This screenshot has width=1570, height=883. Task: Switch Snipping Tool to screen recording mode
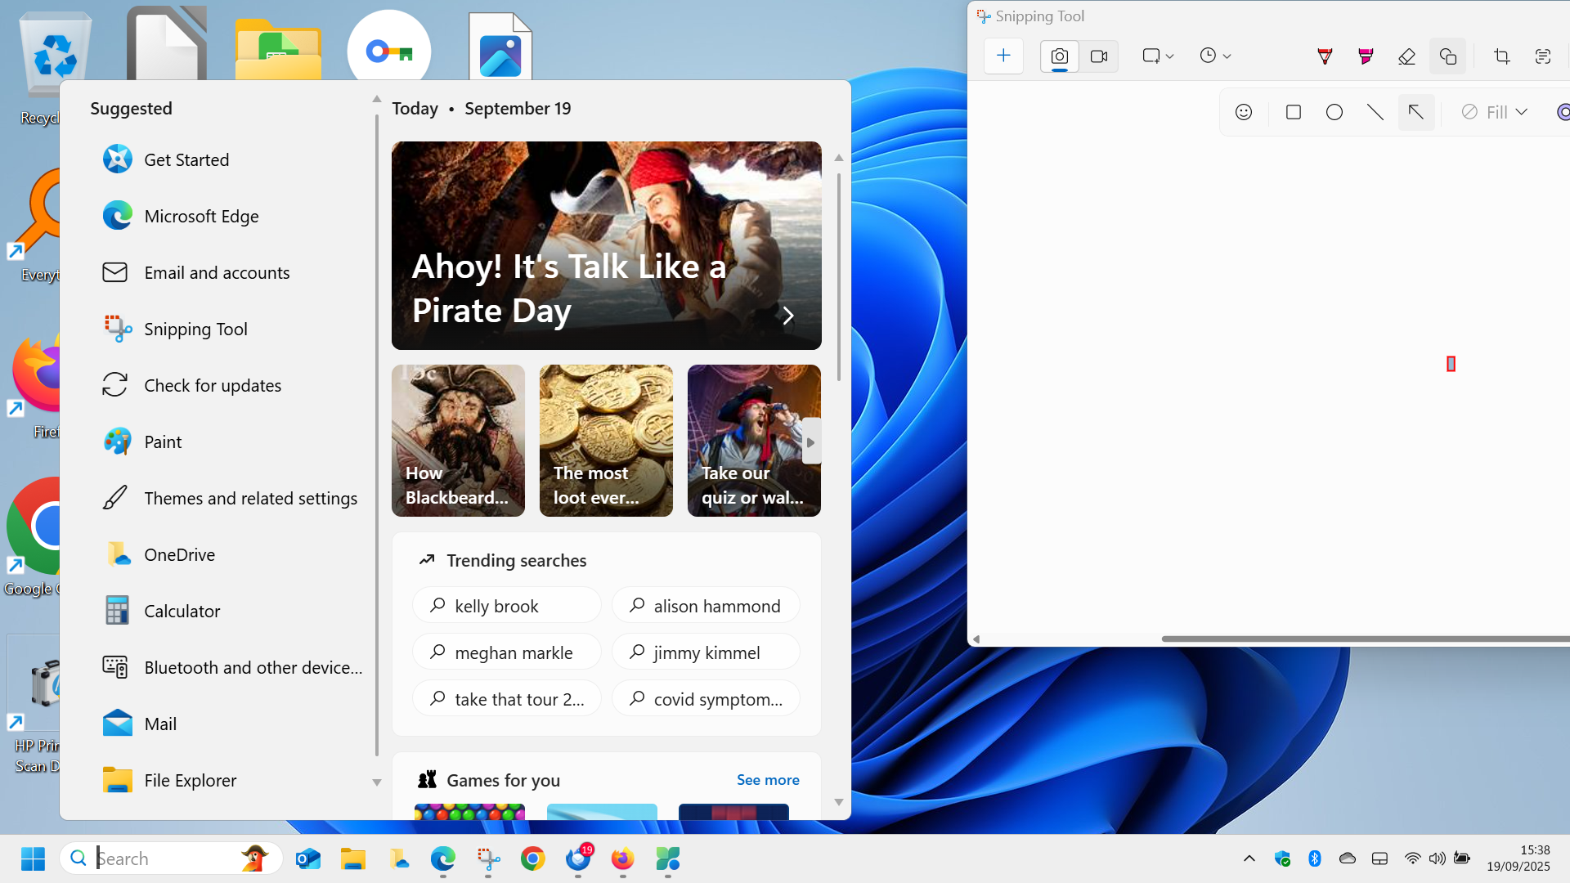coord(1099,56)
